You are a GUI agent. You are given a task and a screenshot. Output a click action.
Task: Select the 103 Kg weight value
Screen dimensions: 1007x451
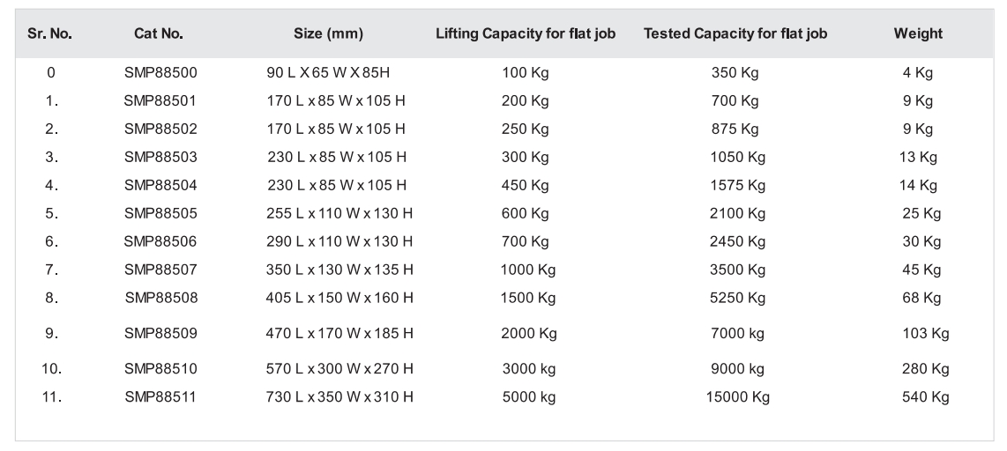click(x=925, y=333)
